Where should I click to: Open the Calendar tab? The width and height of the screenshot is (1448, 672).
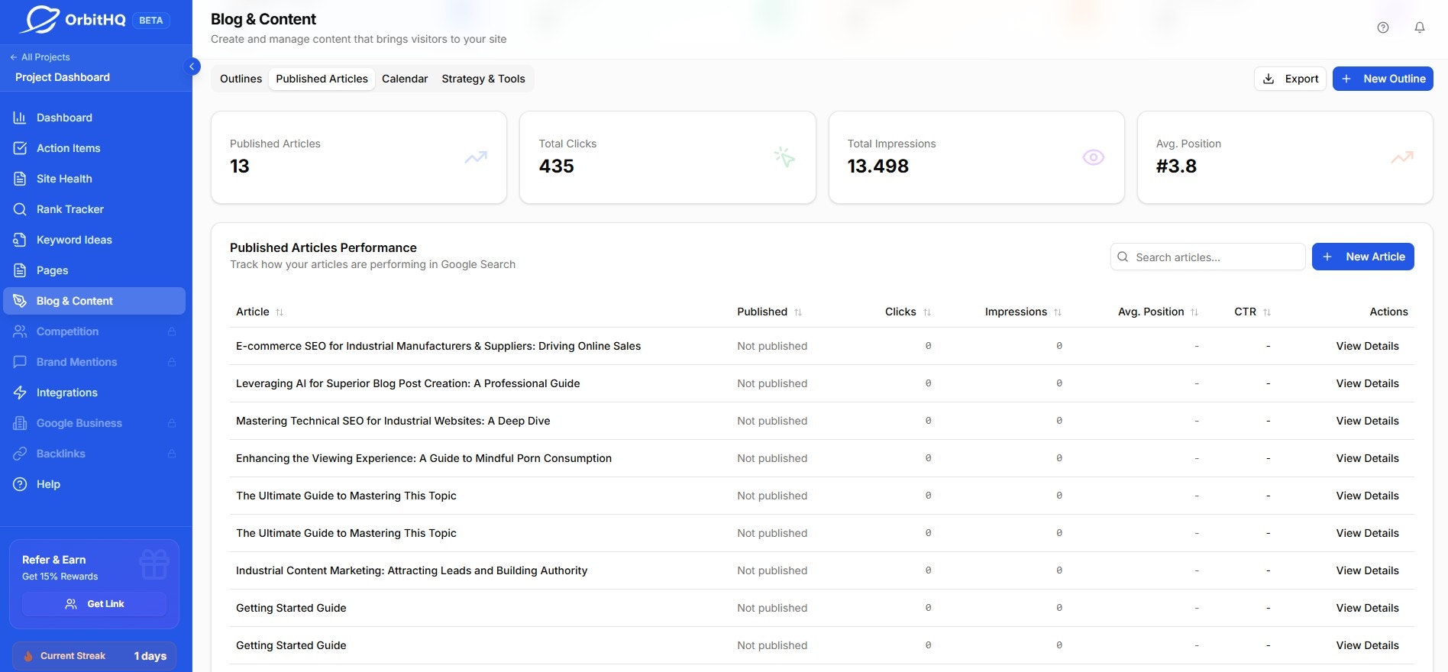coord(405,79)
